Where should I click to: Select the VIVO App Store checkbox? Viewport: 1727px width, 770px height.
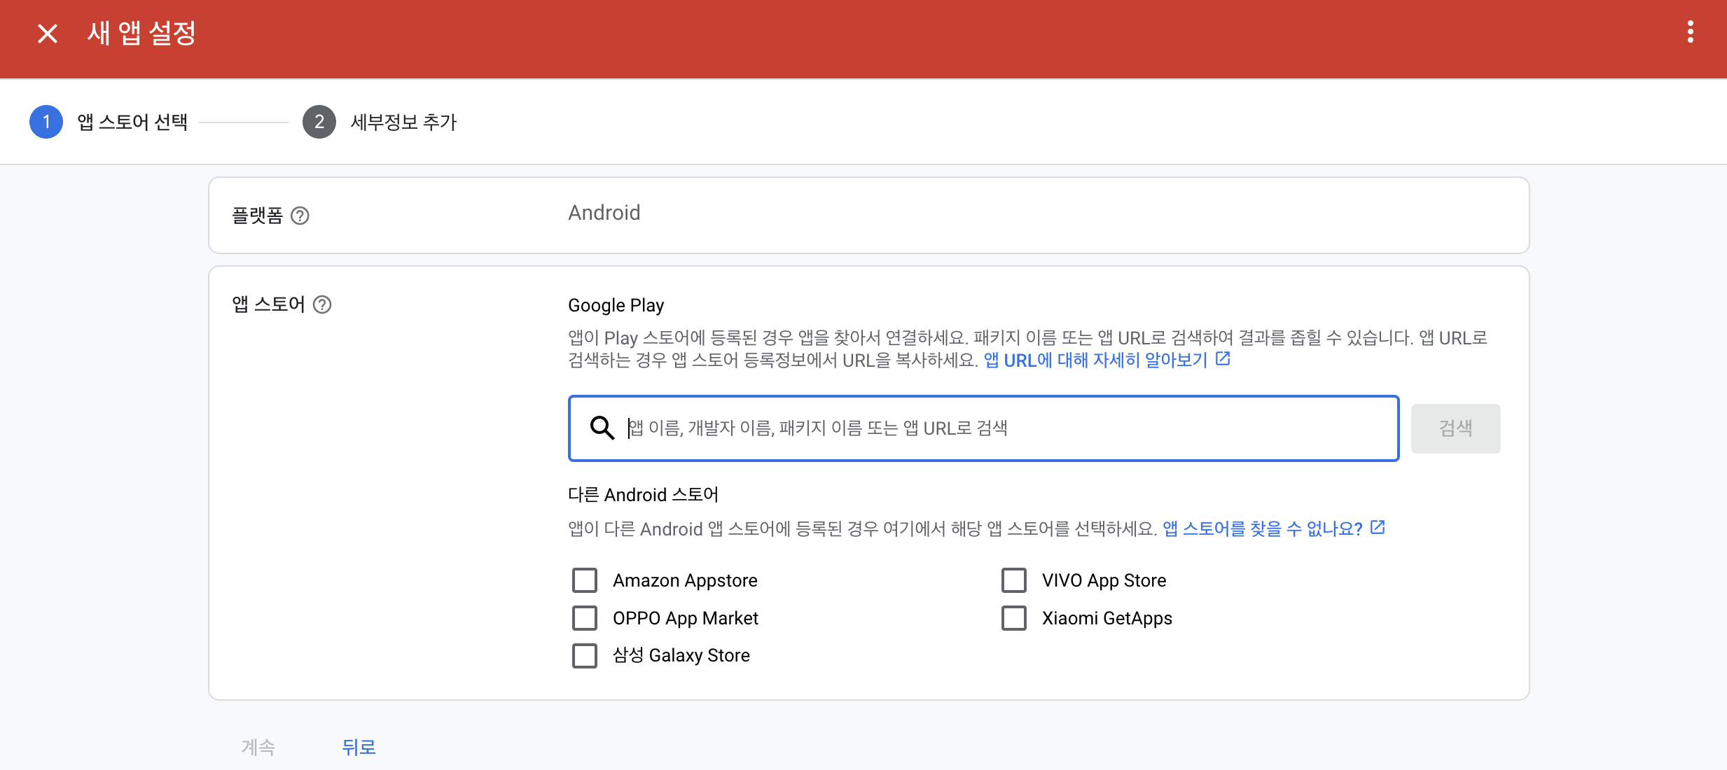1013,580
